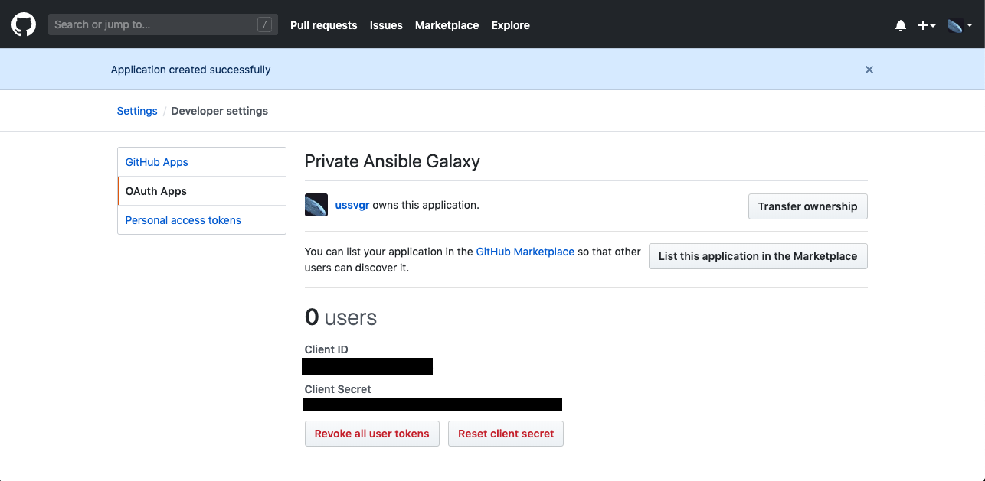This screenshot has width=985, height=481.
Task: Switch to GitHub Apps sidebar item
Action: point(157,162)
